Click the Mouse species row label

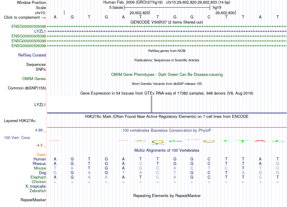[40, 168]
